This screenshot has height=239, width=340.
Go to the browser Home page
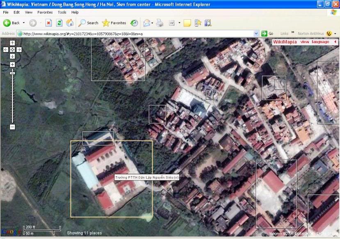[x=70, y=23]
